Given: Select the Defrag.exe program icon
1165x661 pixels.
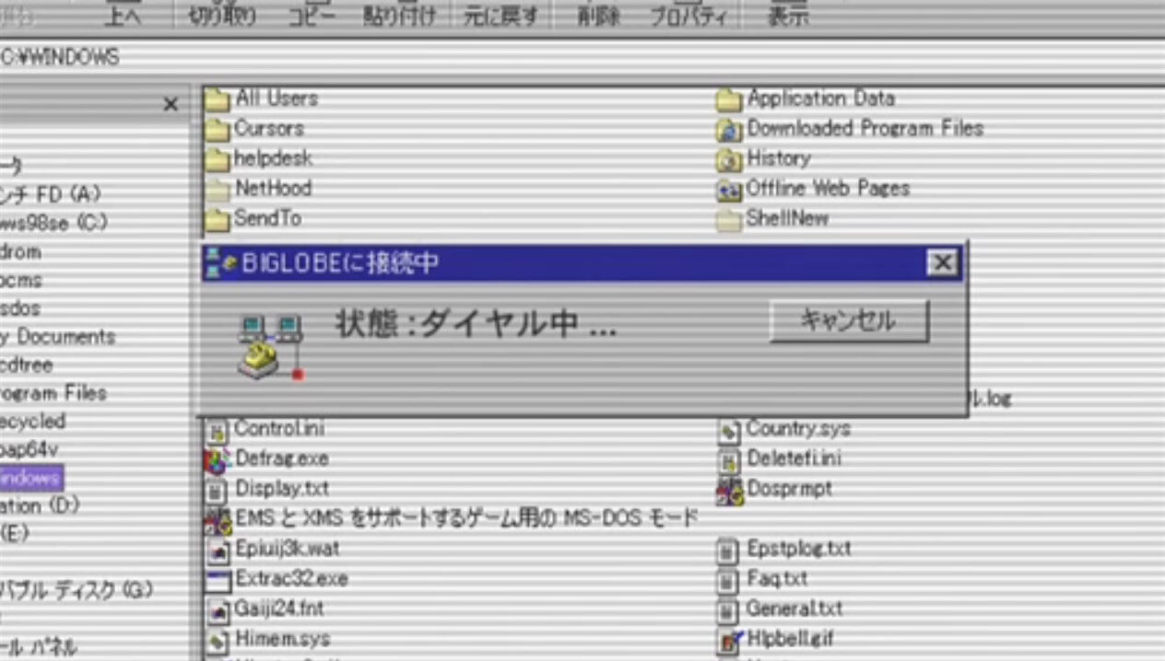Looking at the screenshot, I should point(217,459).
